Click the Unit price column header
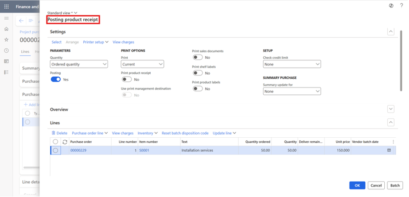 tap(338, 142)
